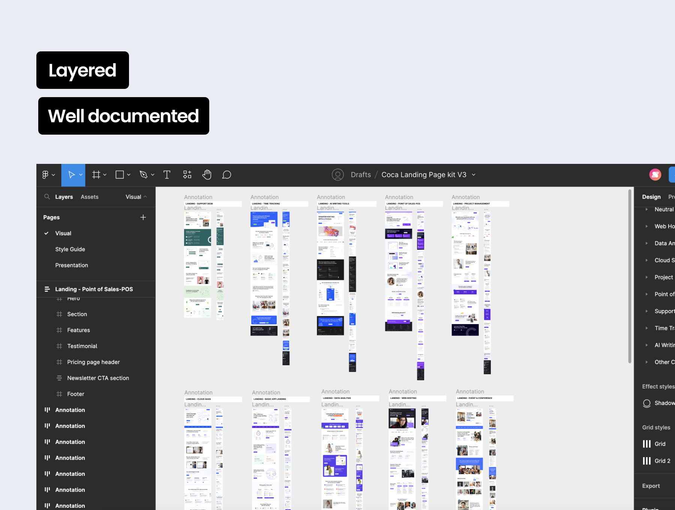
Task: Open the file name dropdown chevron
Action: point(474,175)
